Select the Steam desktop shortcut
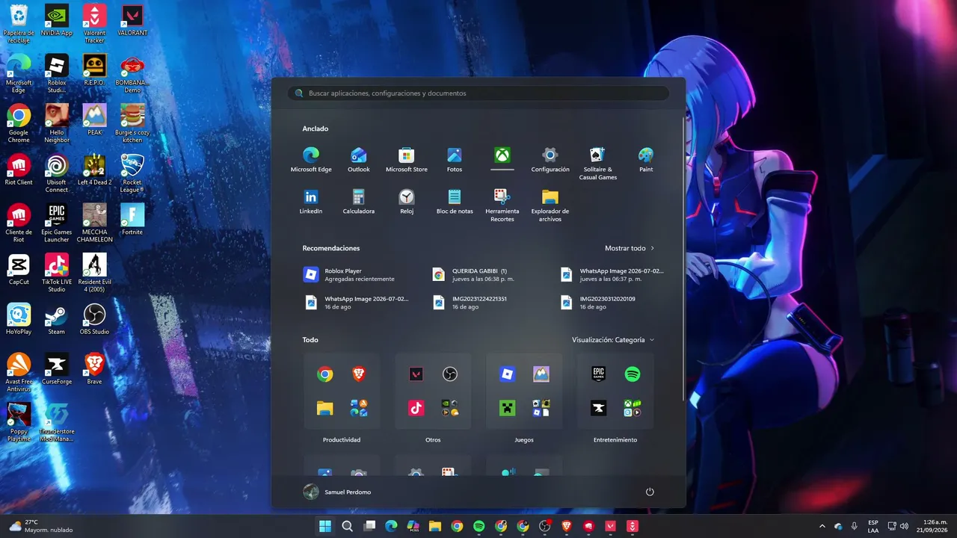Screen dimensions: 957x538 click(57, 319)
